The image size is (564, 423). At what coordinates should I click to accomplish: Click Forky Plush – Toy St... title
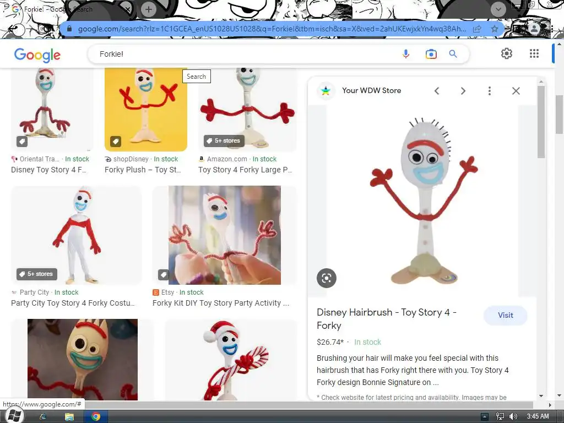143,170
